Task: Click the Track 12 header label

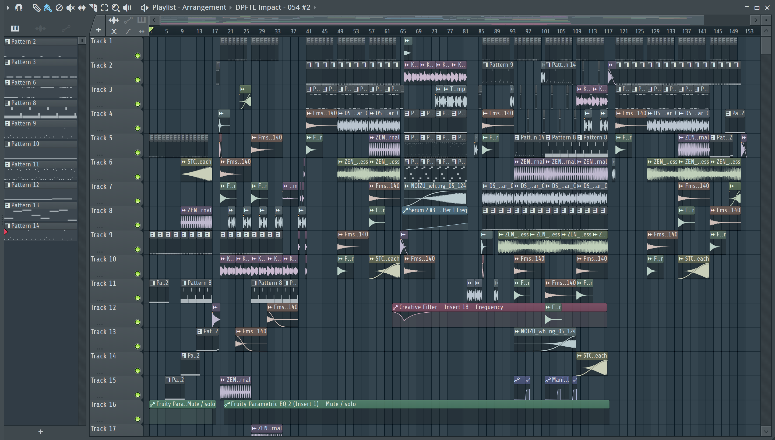Action: tap(103, 307)
